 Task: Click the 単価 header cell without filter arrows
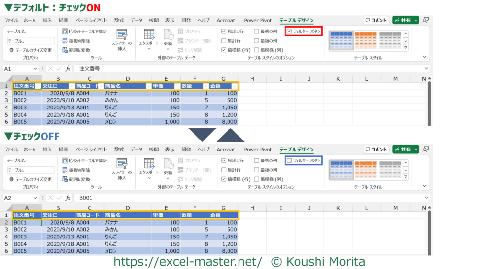[x=165, y=215]
